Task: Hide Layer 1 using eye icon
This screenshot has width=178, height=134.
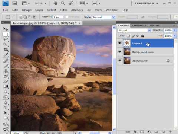Action: 120,43
